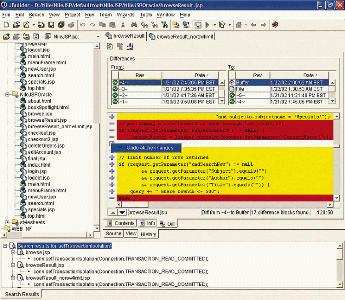Go to previous difference block arrow
345x300 pixels.
tap(113, 212)
